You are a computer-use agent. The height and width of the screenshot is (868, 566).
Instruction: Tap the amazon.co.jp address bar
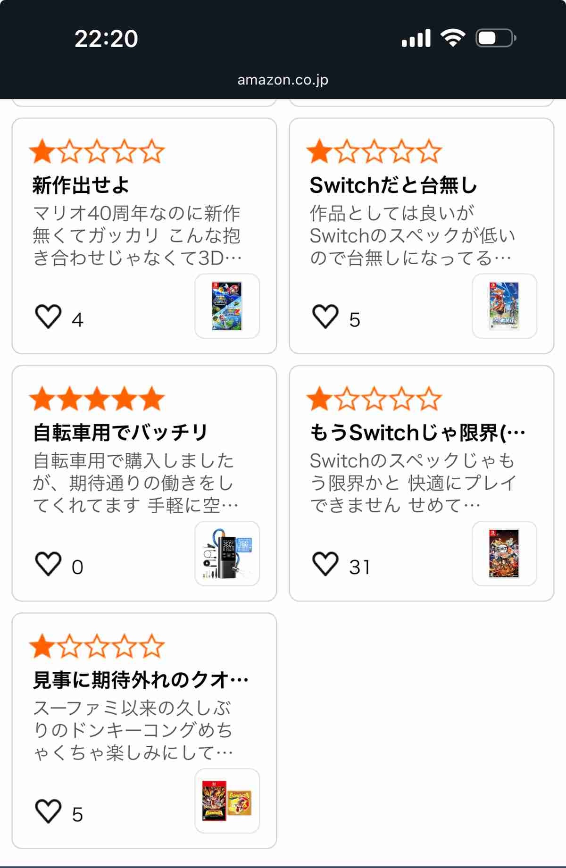tap(283, 80)
